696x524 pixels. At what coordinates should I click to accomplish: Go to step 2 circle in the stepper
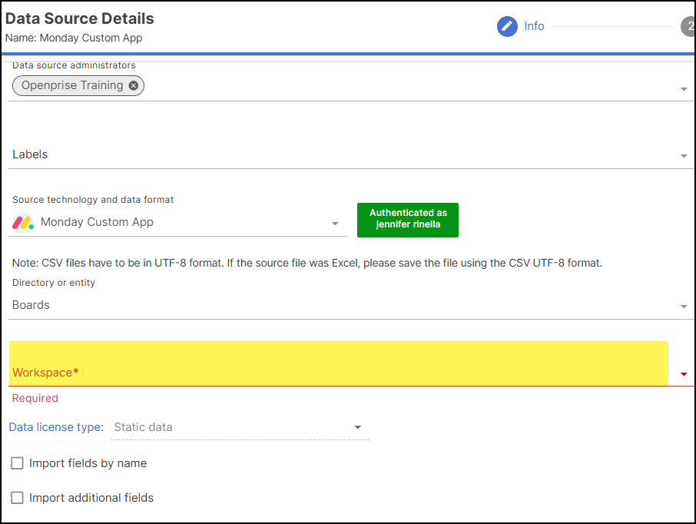coord(688,26)
